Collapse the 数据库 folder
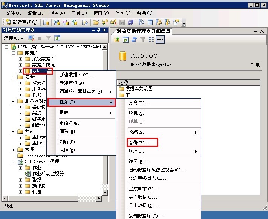The width and height of the screenshot is (268, 219). tap(13, 53)
